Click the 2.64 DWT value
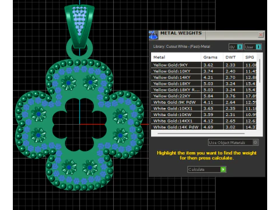The width and height of the screenshot is (280, 210). pos(230,102)
